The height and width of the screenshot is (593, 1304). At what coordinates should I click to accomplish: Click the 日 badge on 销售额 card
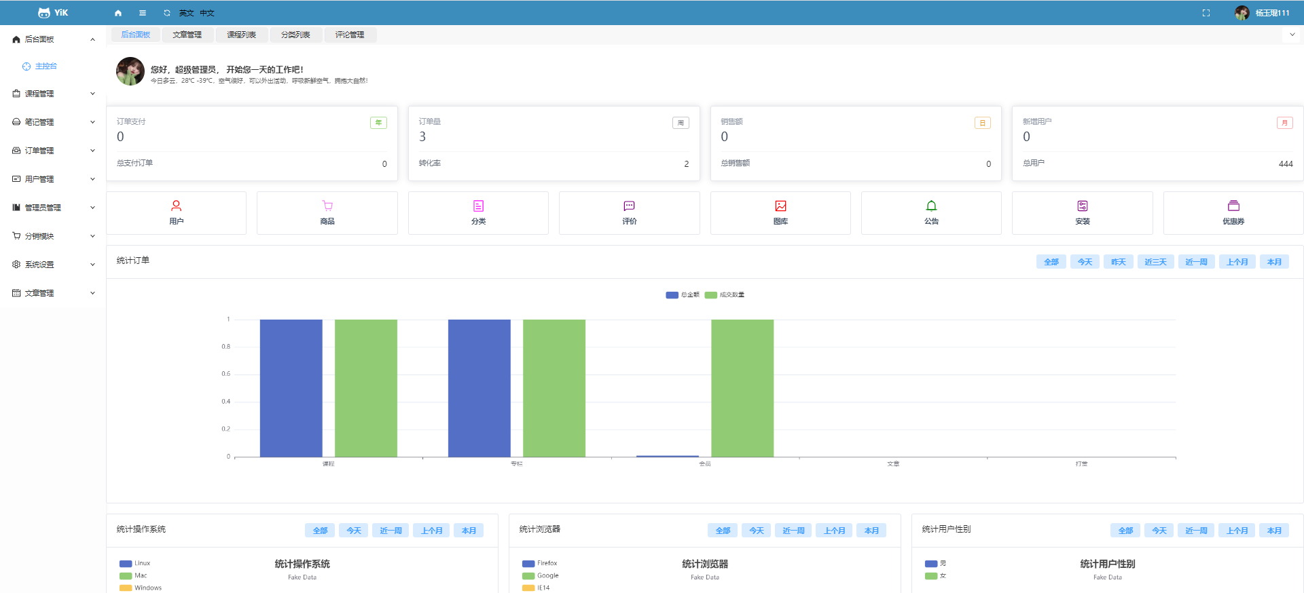click(983, 123)
